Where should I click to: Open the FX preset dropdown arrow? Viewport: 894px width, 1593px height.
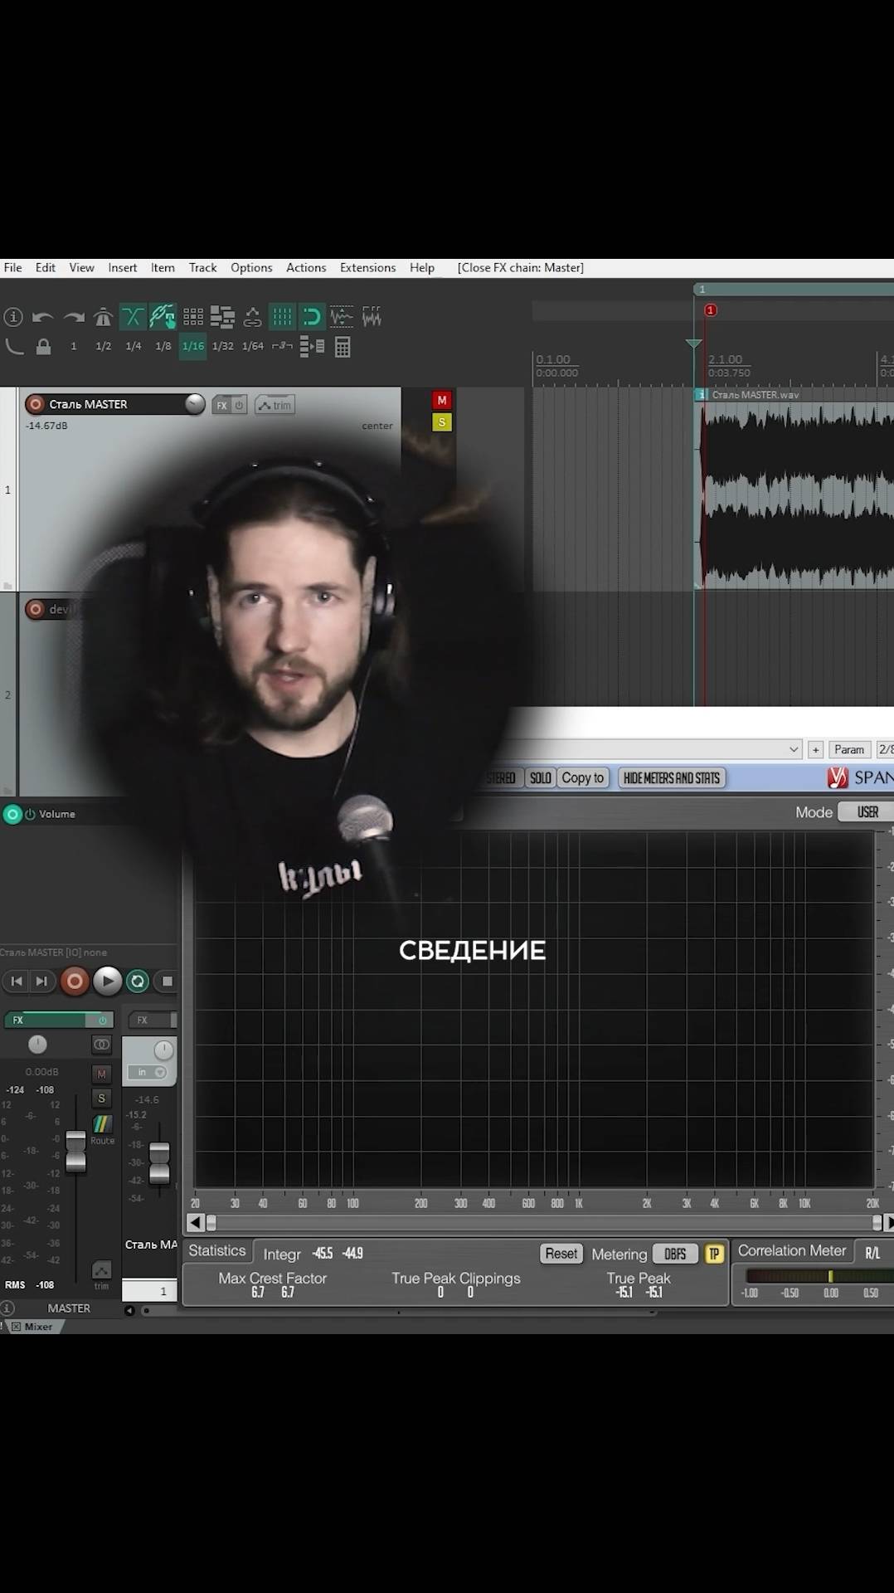coord(794,749)
